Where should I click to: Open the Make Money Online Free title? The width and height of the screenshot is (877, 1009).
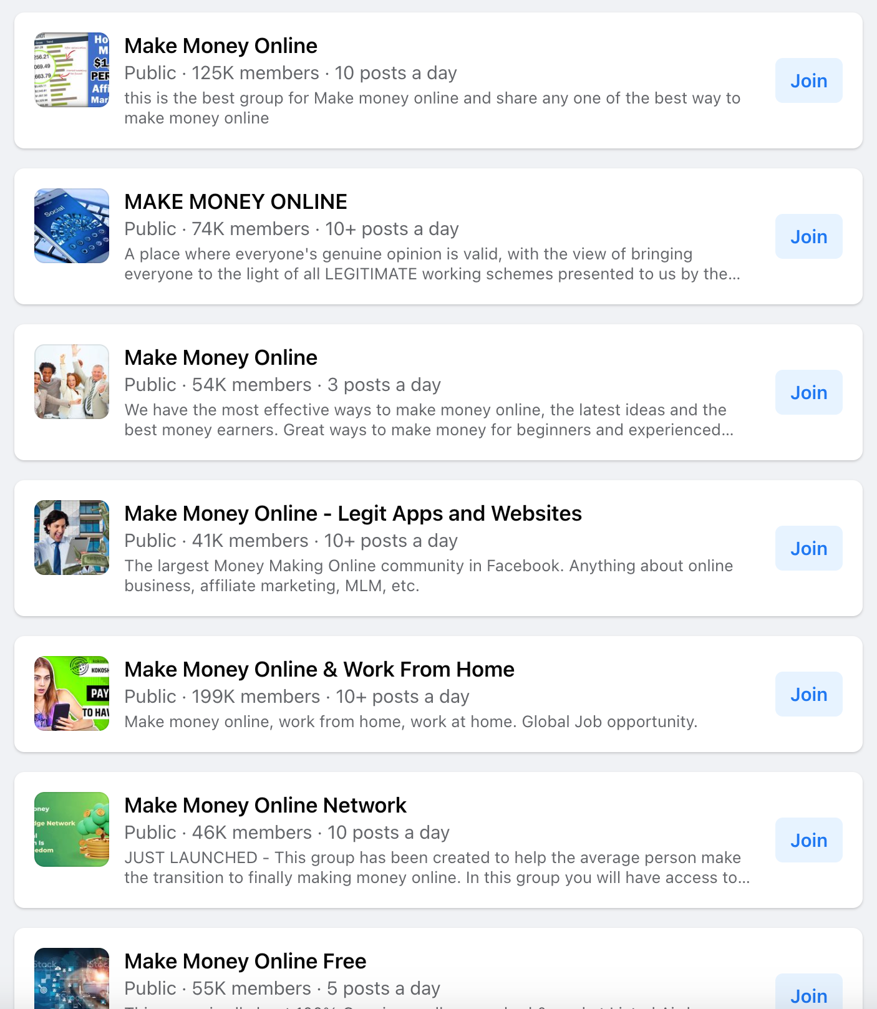pos(245,961)
